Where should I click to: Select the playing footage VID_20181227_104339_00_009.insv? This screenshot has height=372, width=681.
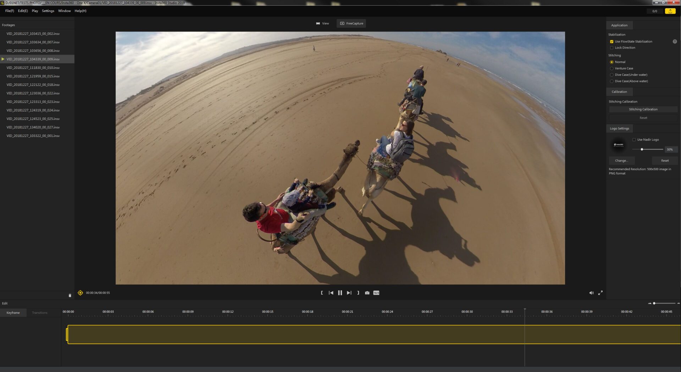[x=37, y=59]
